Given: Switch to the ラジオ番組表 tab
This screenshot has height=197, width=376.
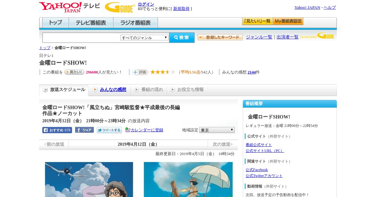Looking at the screenshot, I should (x=135, y=23).
